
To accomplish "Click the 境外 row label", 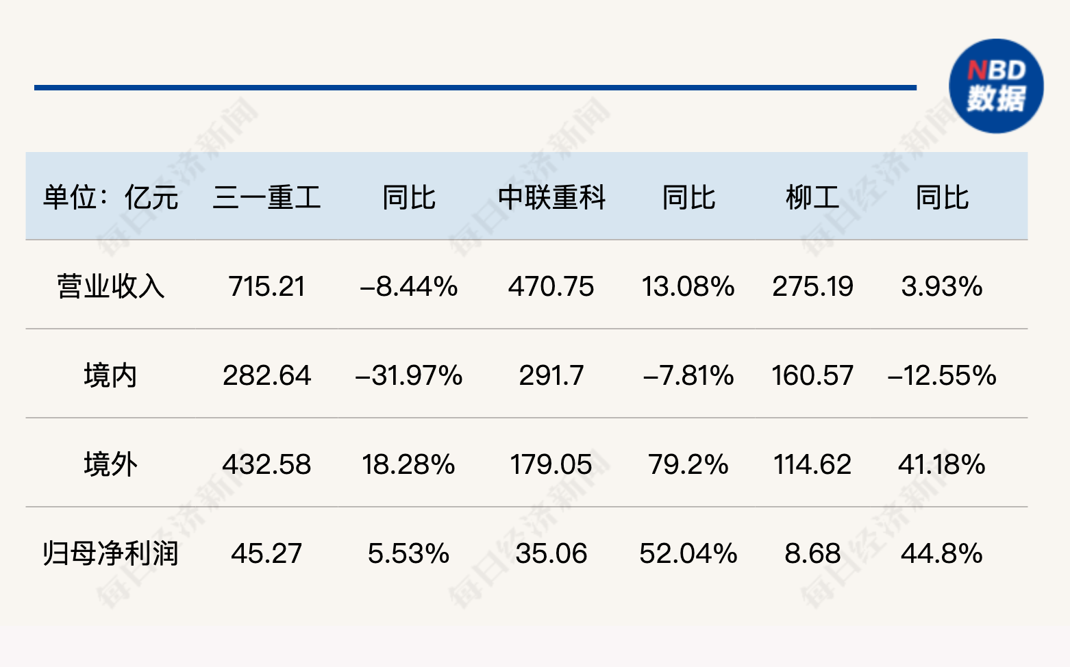I will 110,464.
